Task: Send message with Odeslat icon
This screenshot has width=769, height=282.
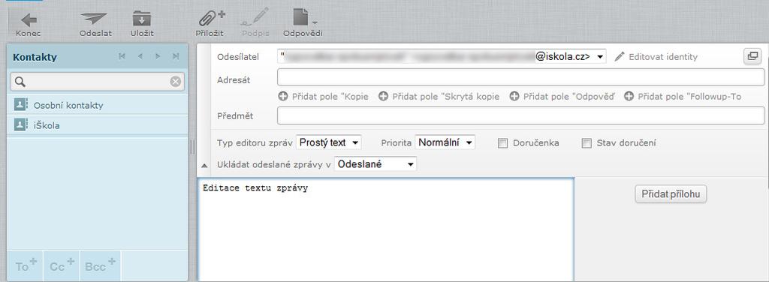Action: [94, 19]
